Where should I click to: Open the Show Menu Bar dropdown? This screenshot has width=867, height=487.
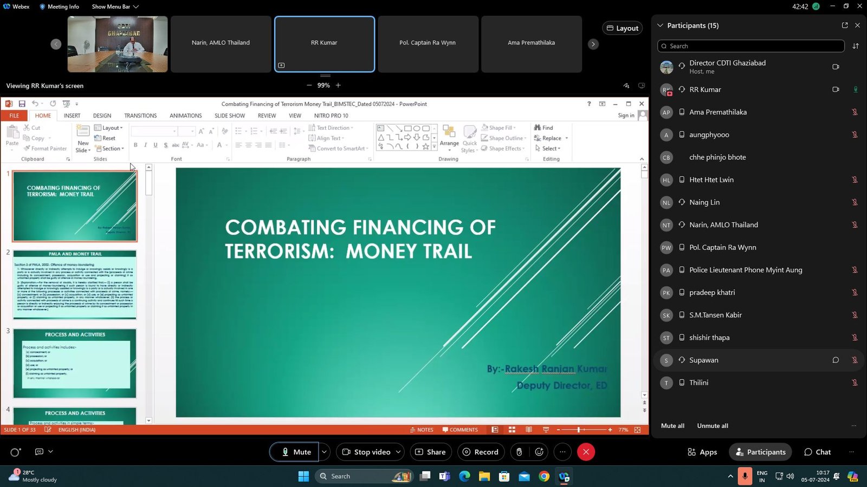[115, 6]
